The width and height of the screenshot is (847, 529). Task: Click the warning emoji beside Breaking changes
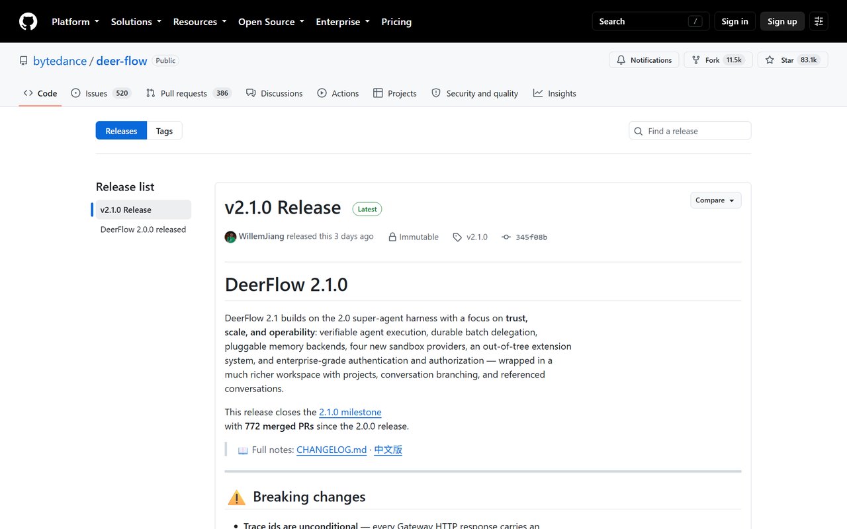point(236,497)
